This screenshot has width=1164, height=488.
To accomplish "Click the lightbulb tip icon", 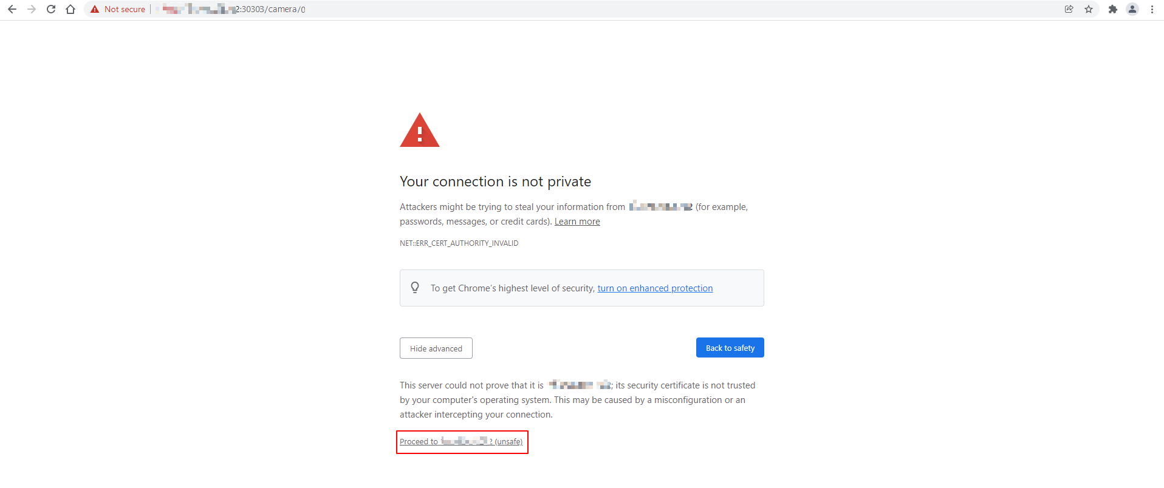I will [x=415, y=288].
